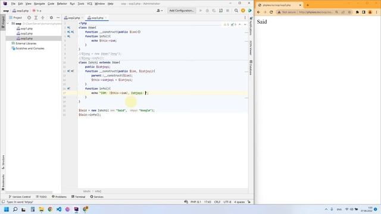Viewport: 381px width, 214px height.
Task: Click CRLF line separator in status bar
Action: pyautogui.click(x=217, y=202)
